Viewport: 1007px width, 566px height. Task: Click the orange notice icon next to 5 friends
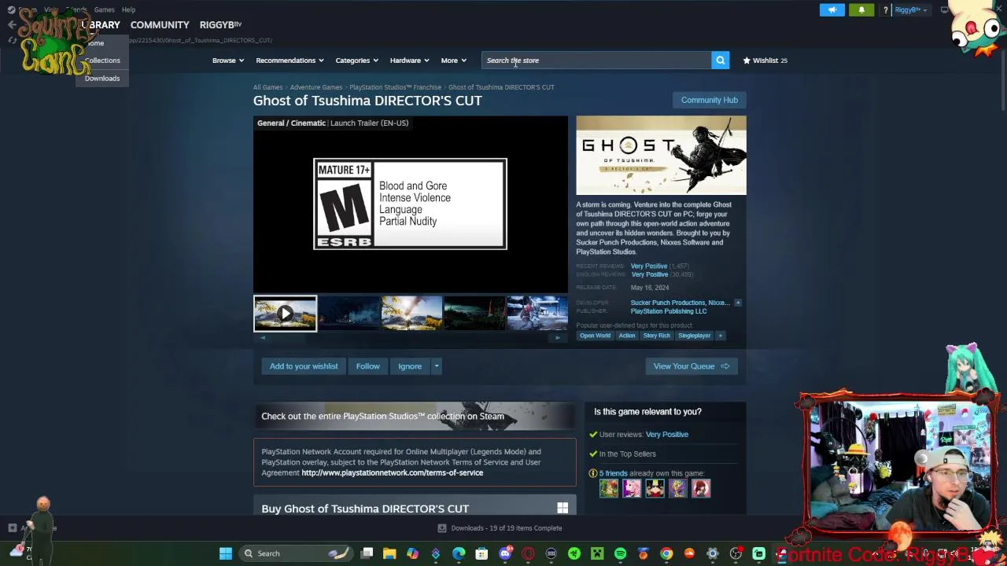pos(592,473)
